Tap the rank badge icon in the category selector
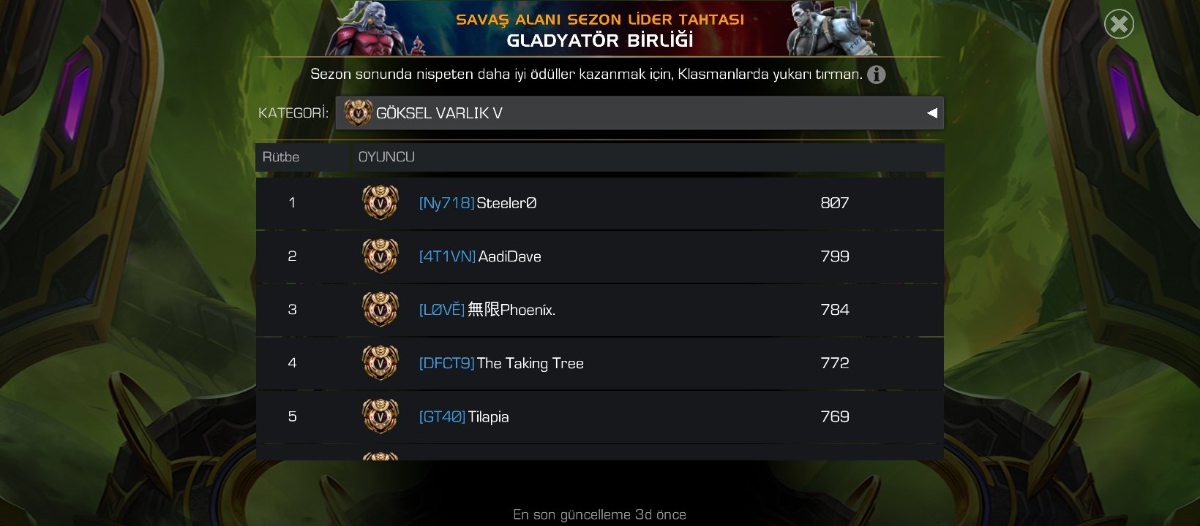The image size is (1200, 526). click(358, 113)
